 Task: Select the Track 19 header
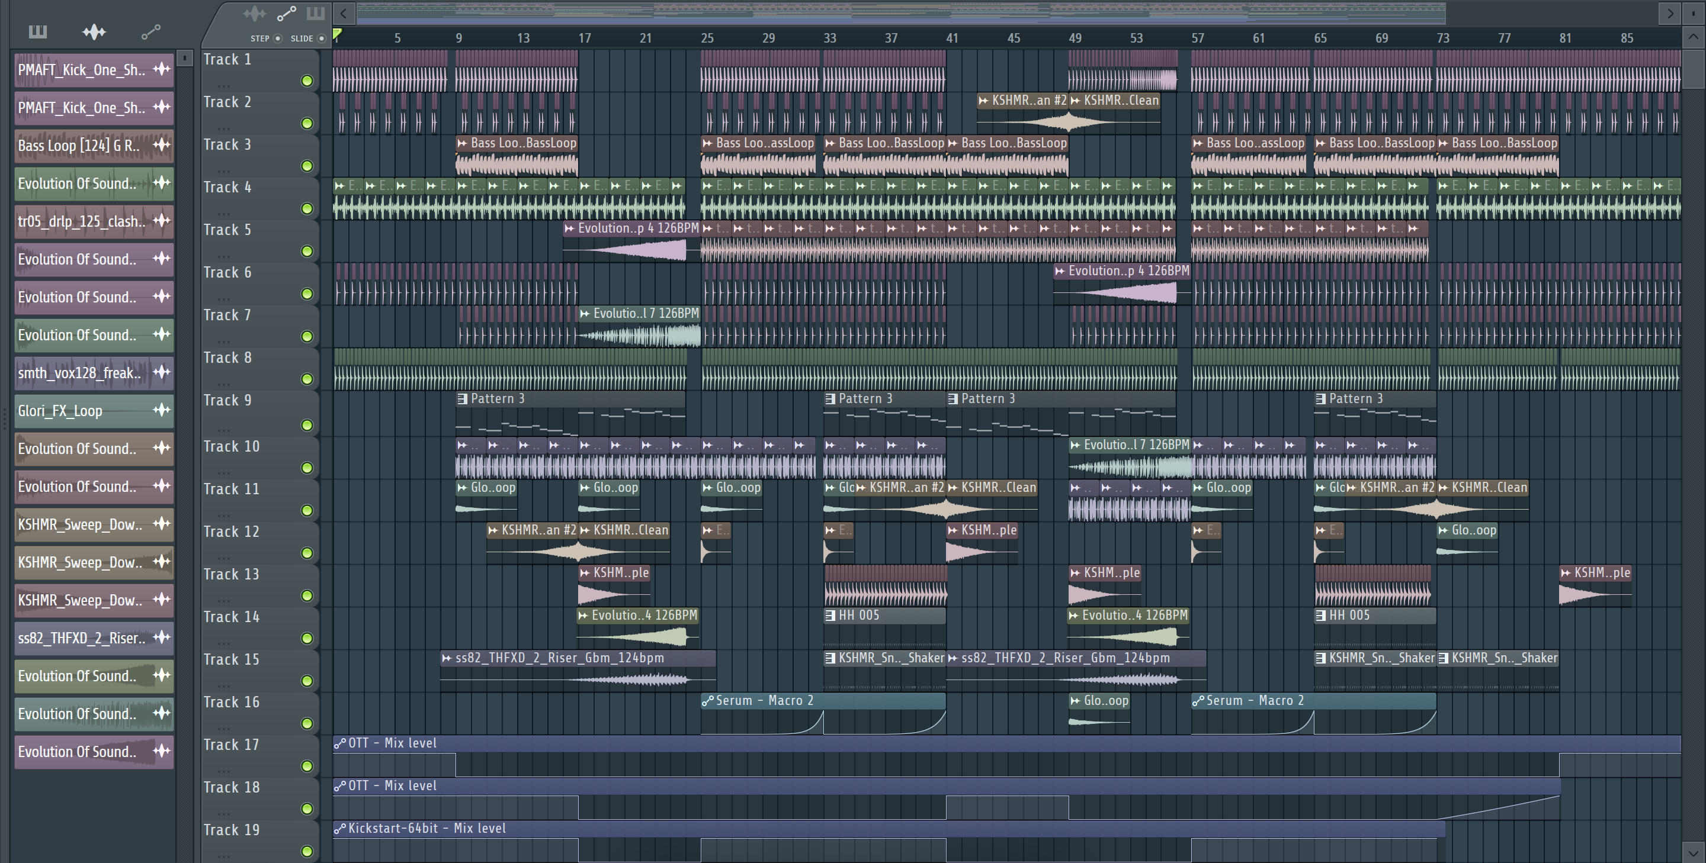259,841
